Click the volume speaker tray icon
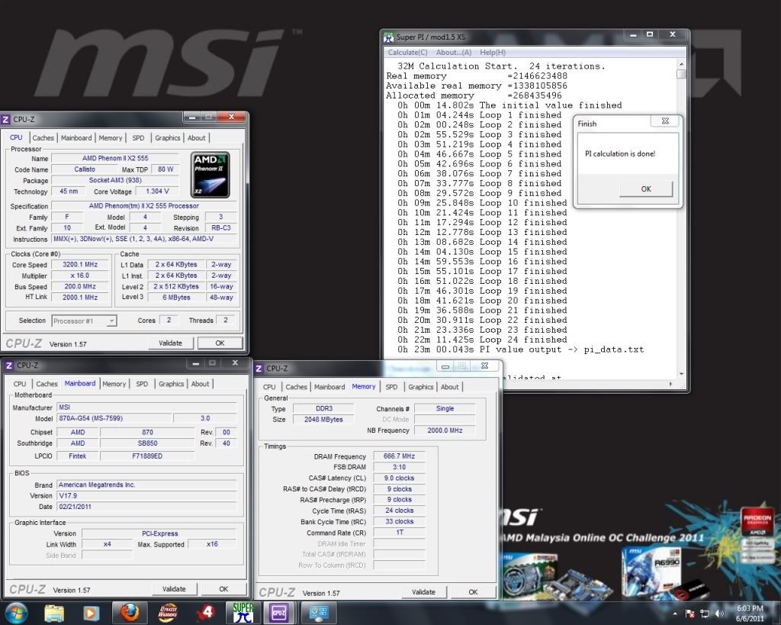Screen dimensions: 781x625 coord(718,614)
